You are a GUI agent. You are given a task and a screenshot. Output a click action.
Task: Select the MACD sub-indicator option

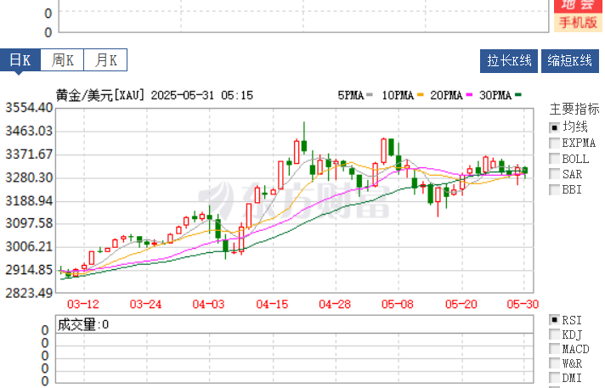pyautogui.click(x=555, y=349)
